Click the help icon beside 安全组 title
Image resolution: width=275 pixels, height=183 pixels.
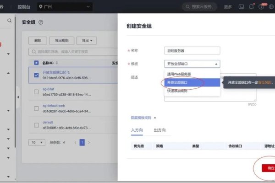[41, 22]
